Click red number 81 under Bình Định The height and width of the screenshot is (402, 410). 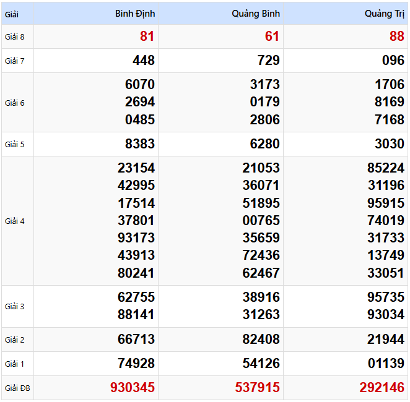coord(147,36)
